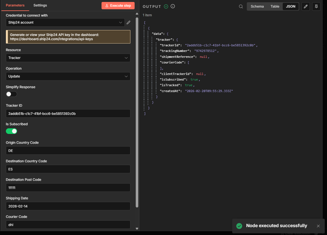The image size is (327, 235).
Task: Click the trackerId value string in output
Action: click(x=220, y=45)
